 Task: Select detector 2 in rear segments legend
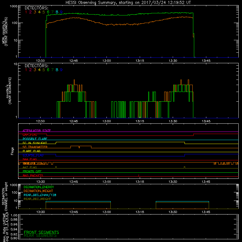(x=31, y=70)
